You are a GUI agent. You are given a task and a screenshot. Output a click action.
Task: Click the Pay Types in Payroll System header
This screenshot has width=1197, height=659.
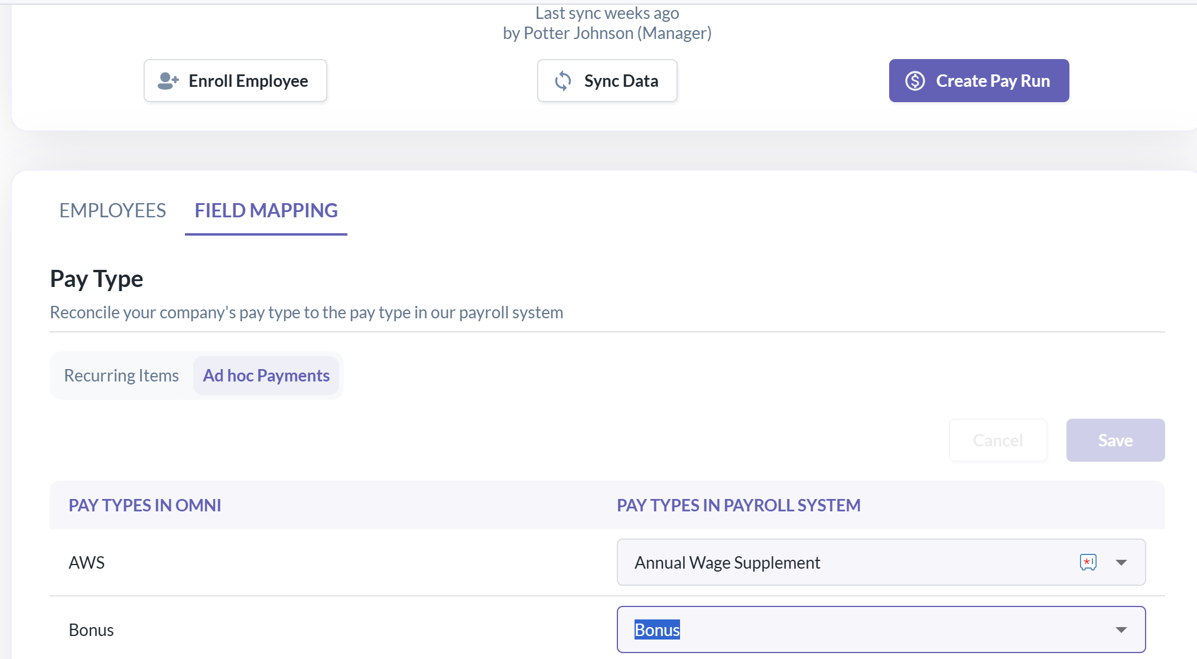click(x=739, y=505)
